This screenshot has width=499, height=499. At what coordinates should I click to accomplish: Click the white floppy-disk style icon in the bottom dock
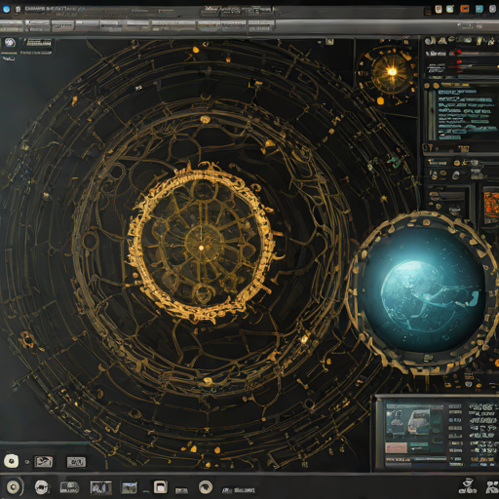tap(160, 487)
